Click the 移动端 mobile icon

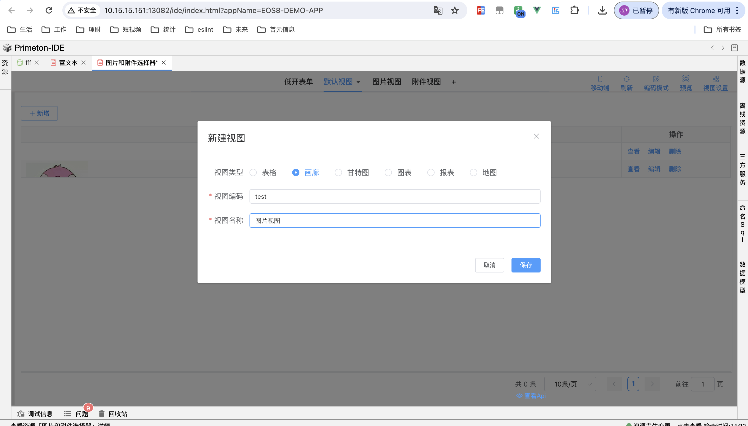[x=600, y=79]
